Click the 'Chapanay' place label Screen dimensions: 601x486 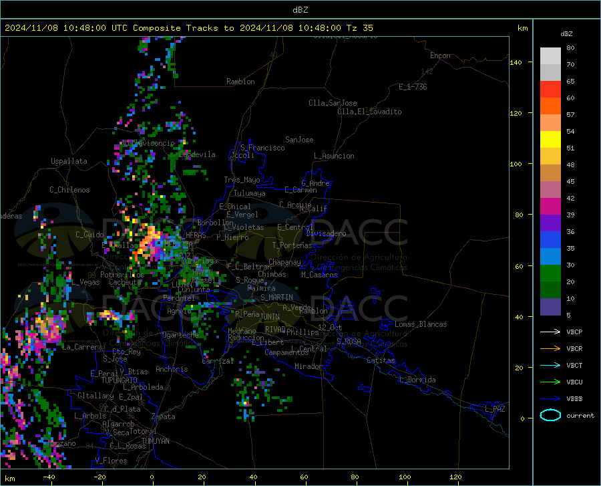pyautogui.click(x=284, y=262)
